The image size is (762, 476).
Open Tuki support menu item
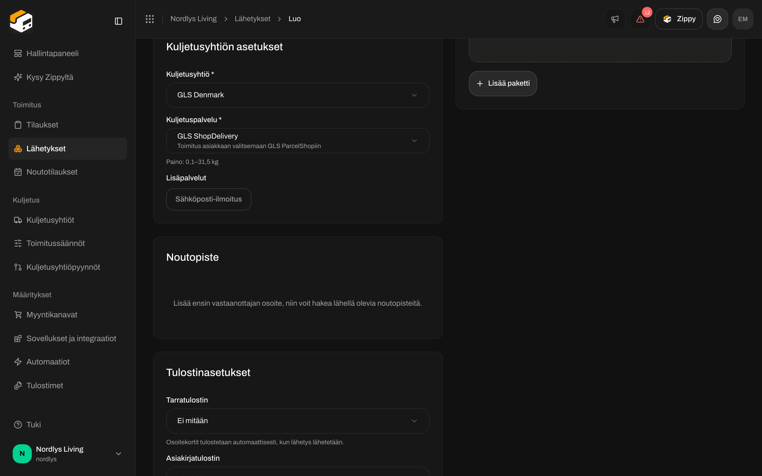(67, 425)
